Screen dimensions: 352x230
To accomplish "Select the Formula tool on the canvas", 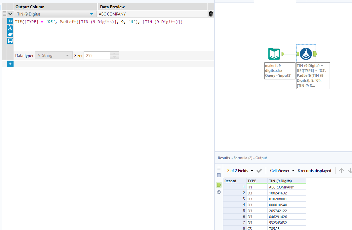I will coord(306,54).
